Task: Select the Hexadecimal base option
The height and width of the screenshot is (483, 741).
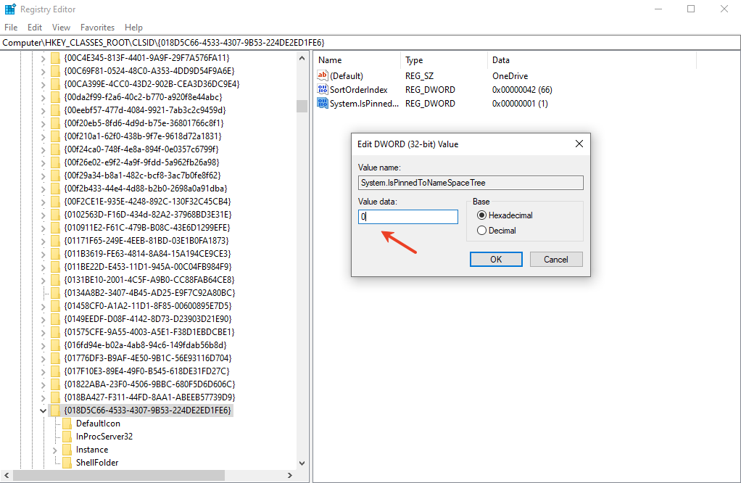Action: pyautogui.click(x=481, y=215)
